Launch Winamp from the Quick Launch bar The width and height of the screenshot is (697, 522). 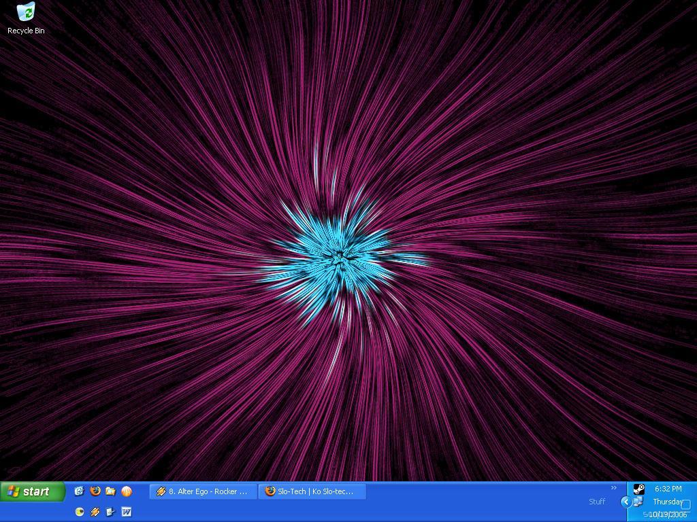tap(95, 512)
